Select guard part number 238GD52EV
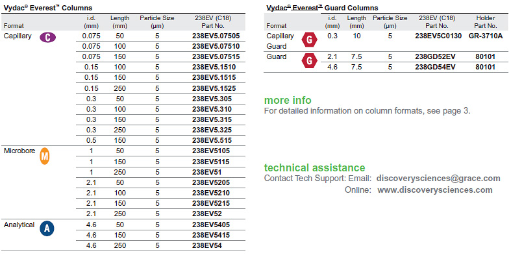Viewport: 511px width, 270px height. click(x=435, y=56)
